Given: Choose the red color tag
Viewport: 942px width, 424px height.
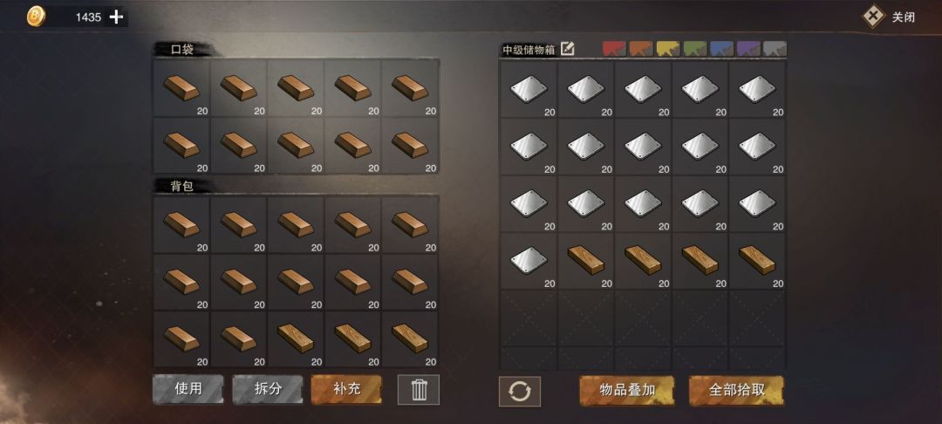Looking at the screenshot, I should pyautogui.click(x=614, y=49).
